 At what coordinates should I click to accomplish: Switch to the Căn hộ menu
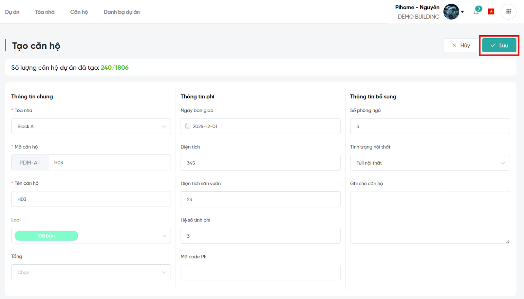[x=79, y=12]
